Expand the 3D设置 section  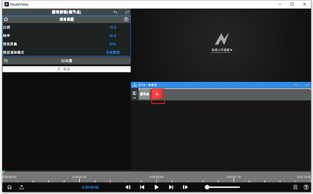(67, 61)
